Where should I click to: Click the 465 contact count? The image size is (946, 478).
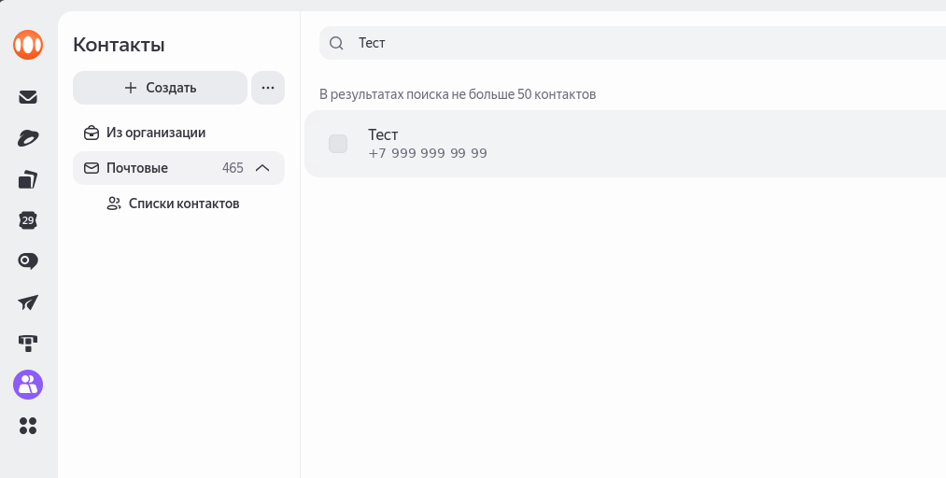coord(233,168)
